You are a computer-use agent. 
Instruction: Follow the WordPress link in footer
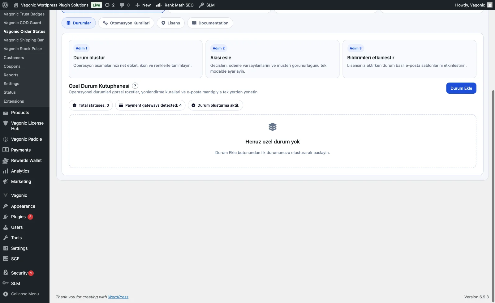118,297
